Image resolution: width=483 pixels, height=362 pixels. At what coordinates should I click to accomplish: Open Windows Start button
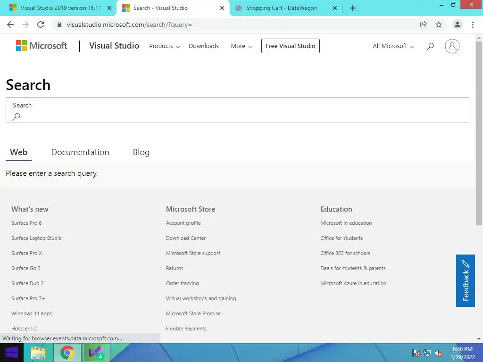[12, 353]
